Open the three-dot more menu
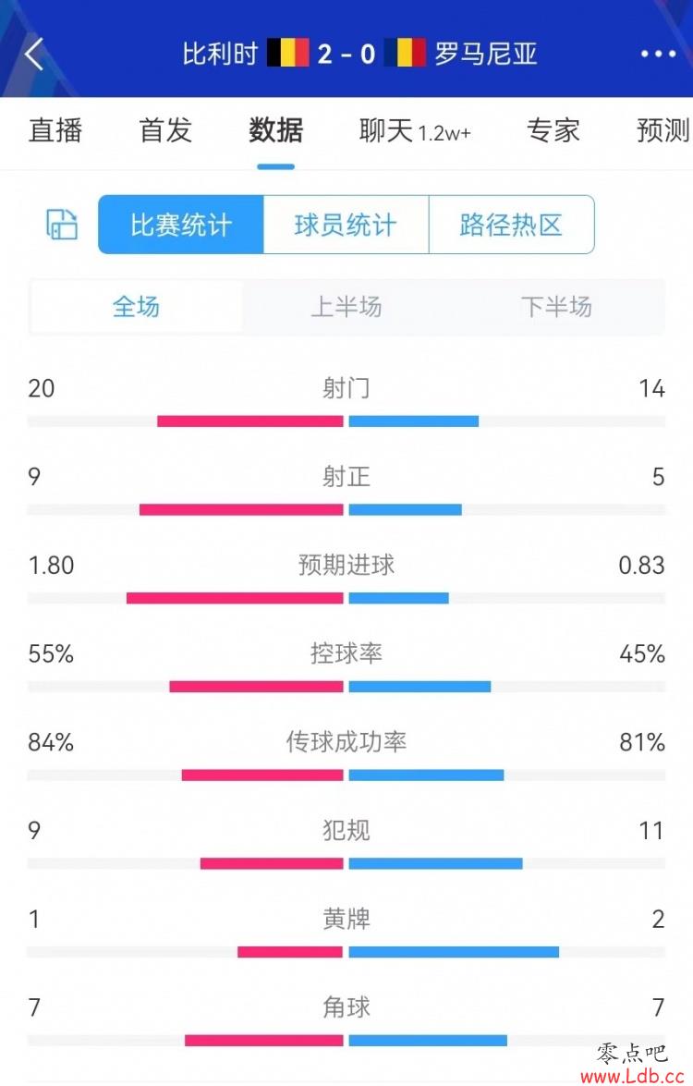The width and height of the screenshot is (693, 1086). 658,54
